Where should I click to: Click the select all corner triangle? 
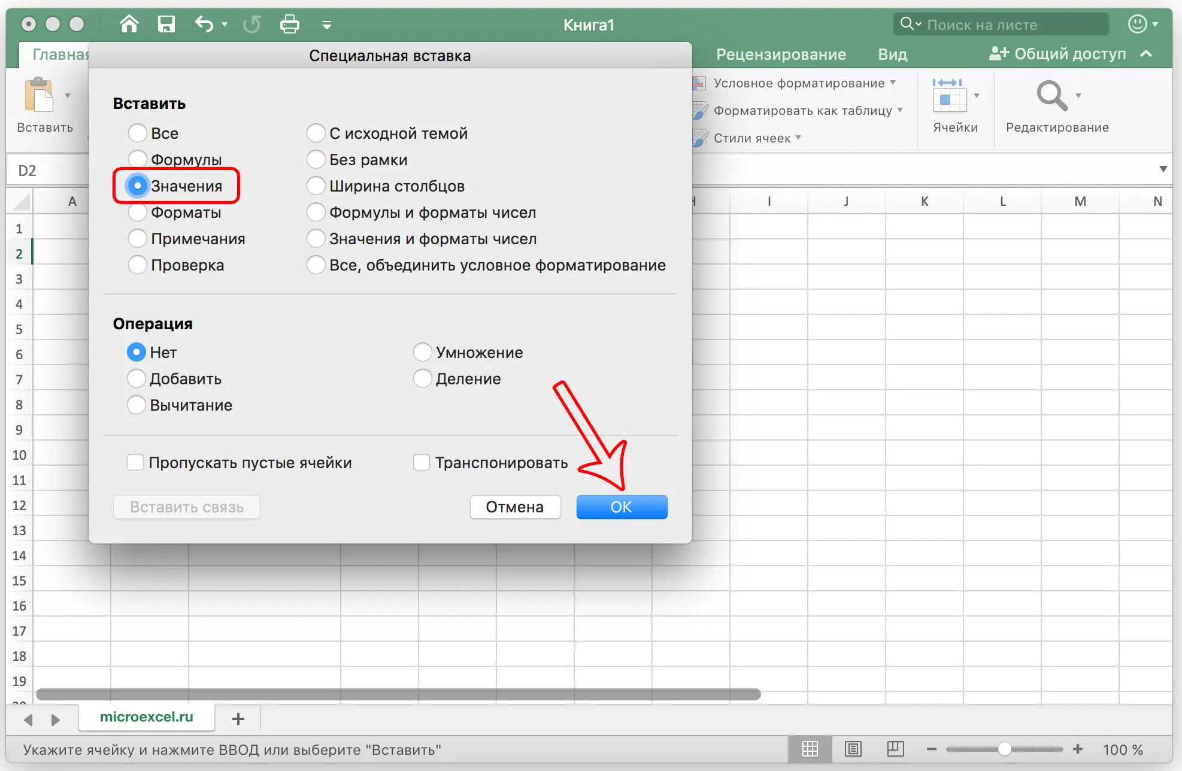click(x=21, y=202)
